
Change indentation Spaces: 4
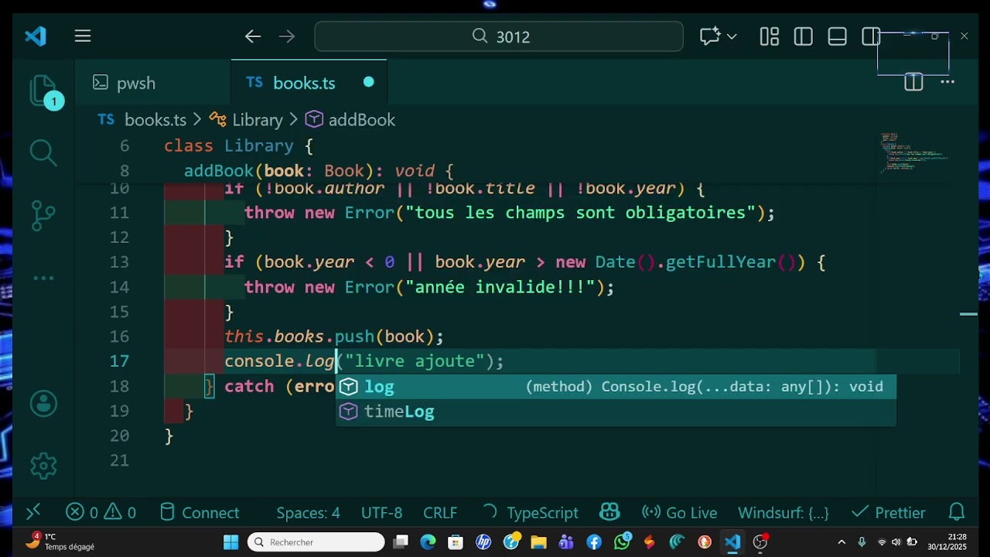(308, 512)
